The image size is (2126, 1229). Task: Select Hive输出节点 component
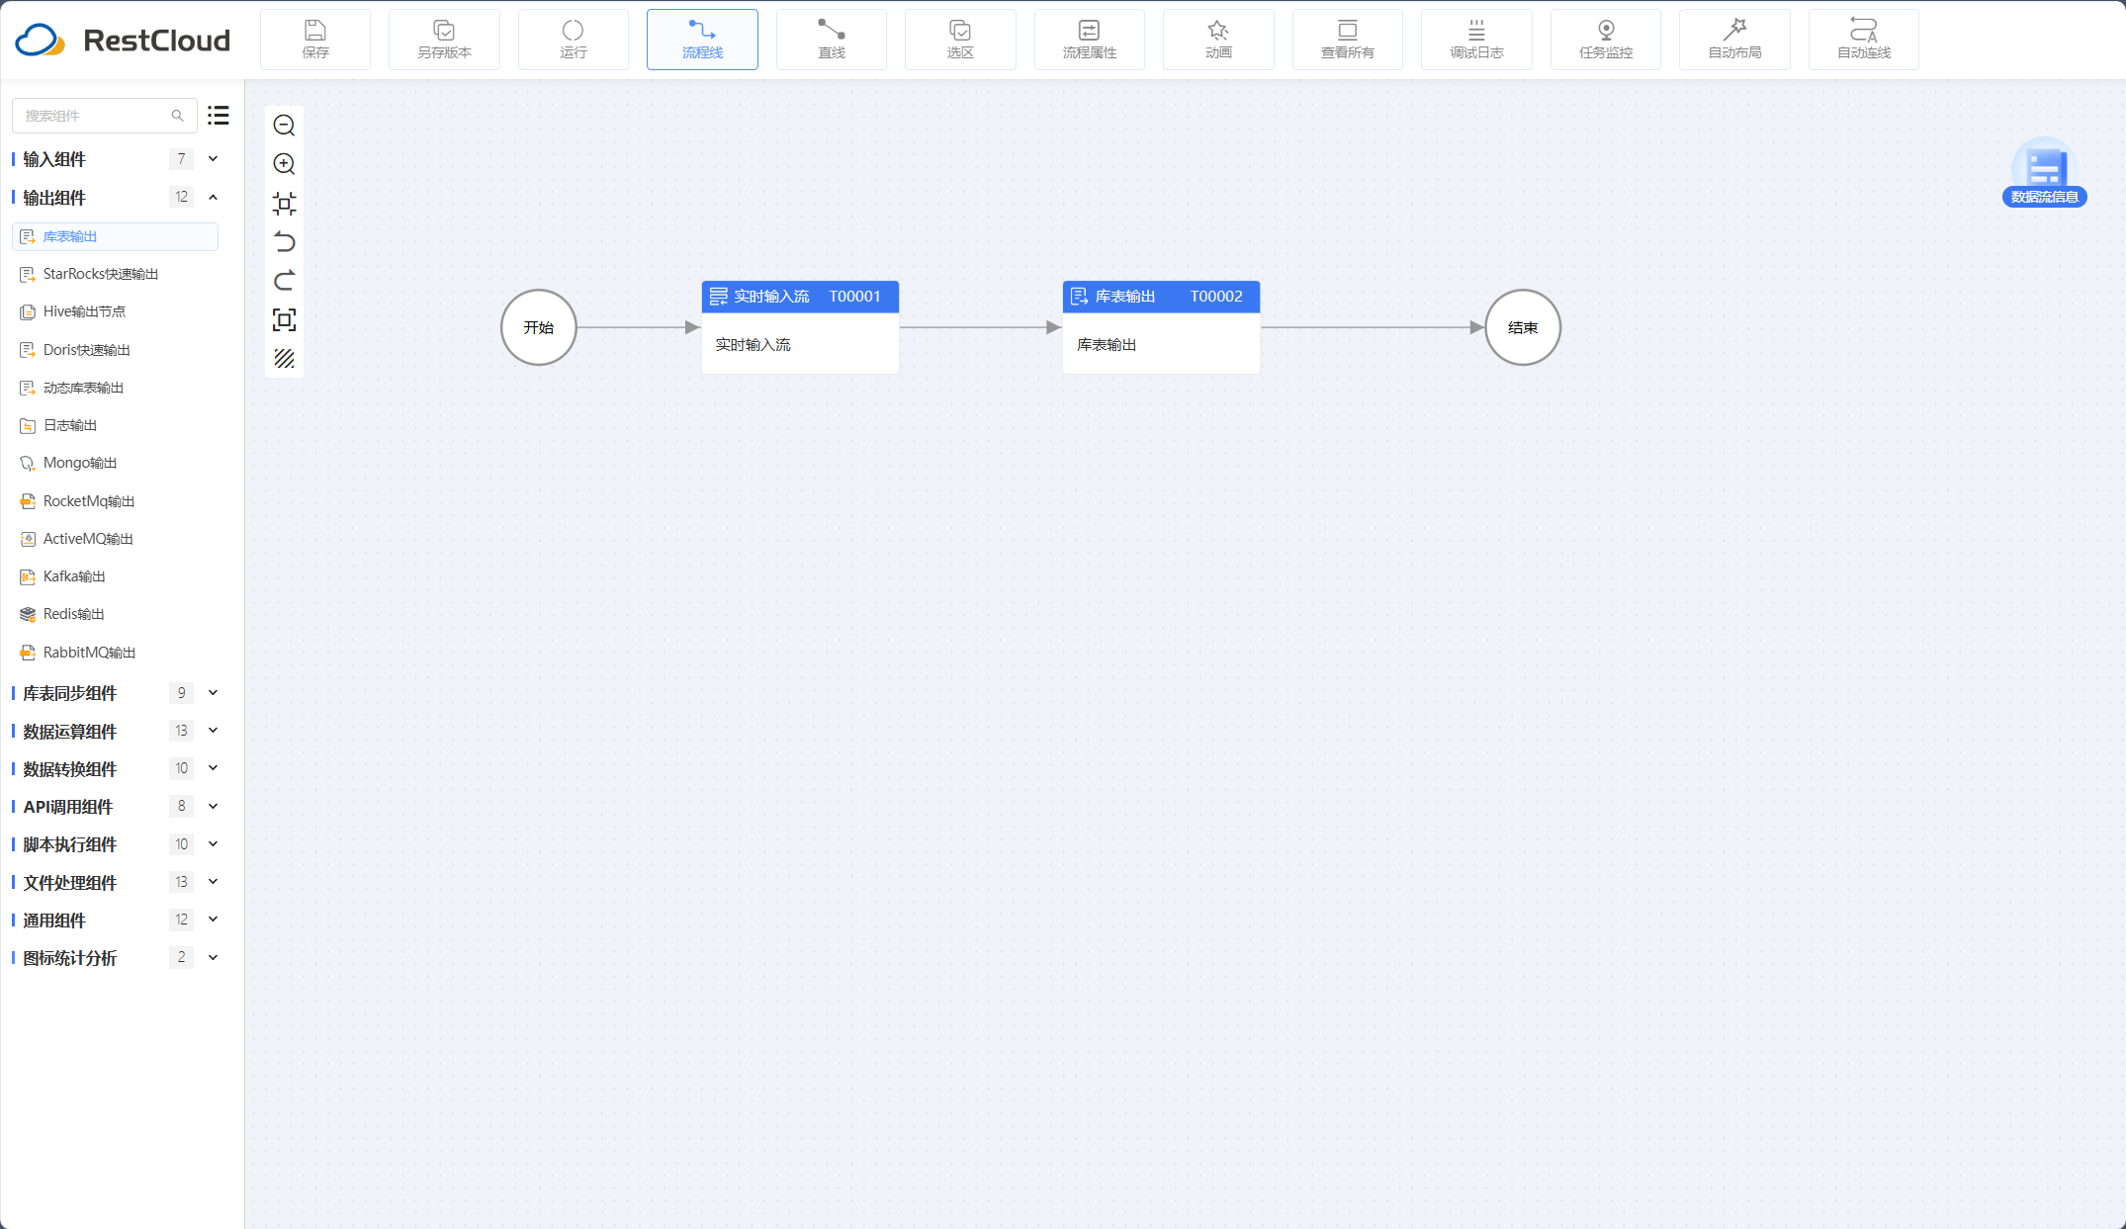[x=115, y=311]
